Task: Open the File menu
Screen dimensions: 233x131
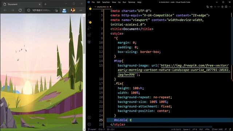Action: [93, 2]
